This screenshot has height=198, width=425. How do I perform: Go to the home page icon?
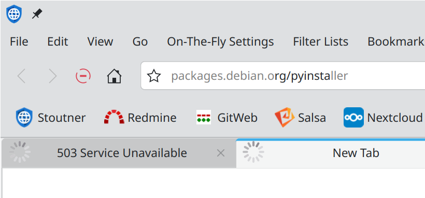point(114,76)
